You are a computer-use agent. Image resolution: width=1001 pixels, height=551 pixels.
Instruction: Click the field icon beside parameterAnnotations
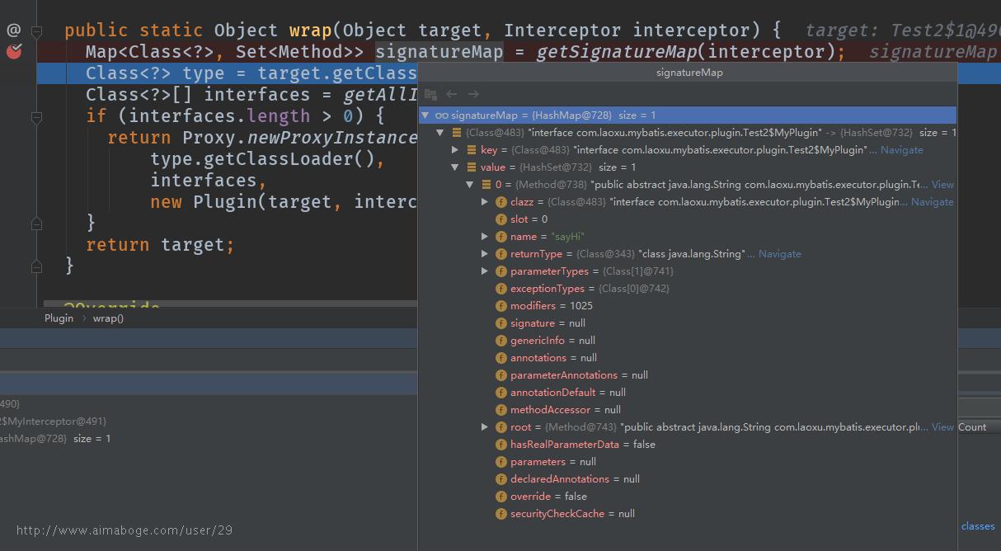[501, 375]
